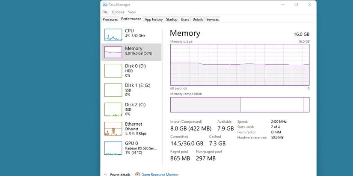Click the '50.0 MB' Hardware reserved value
This screenshot has height=176, width=353.
click(277, 138)
